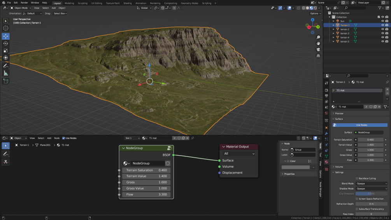
Task: Select the Scale tool in viewport toolbar
Action: 5,51
